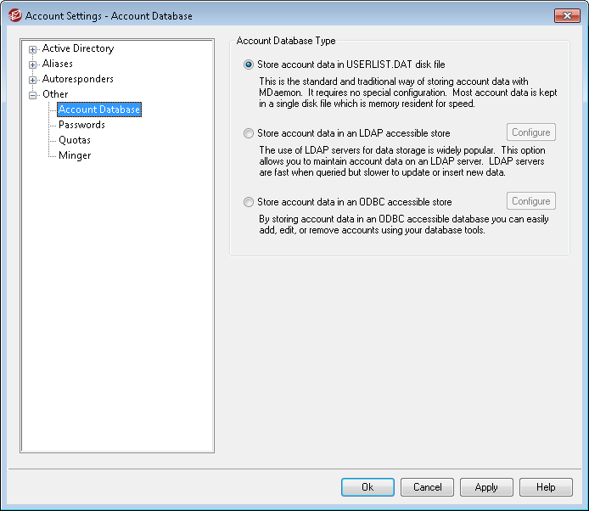Expand the Aliases tree node
Screen dimensions: 589x511
(33, 65)
